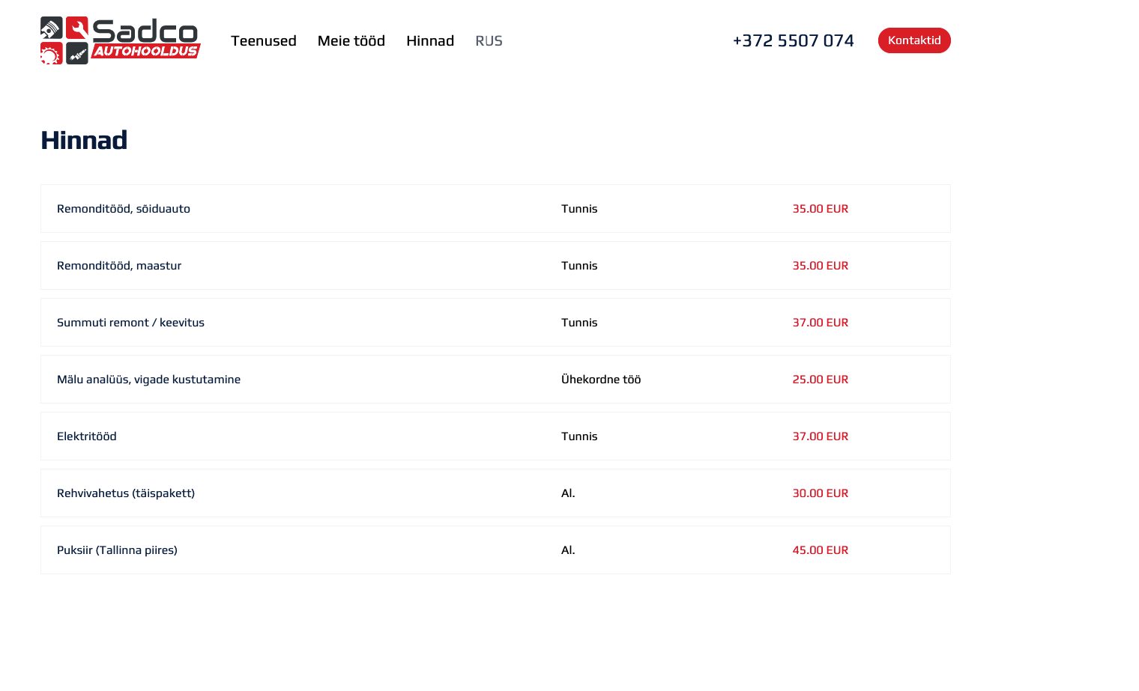Click the spark plug icon in the logo
This screenshot has width=1139, height=691.
click(77, 54)
